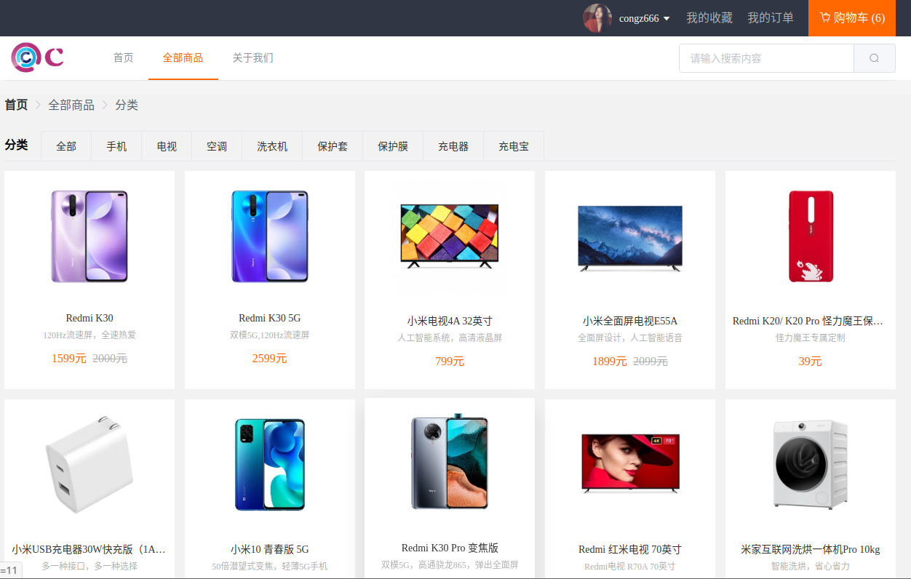Click the 2599元 price

click(x=270, y=359)
